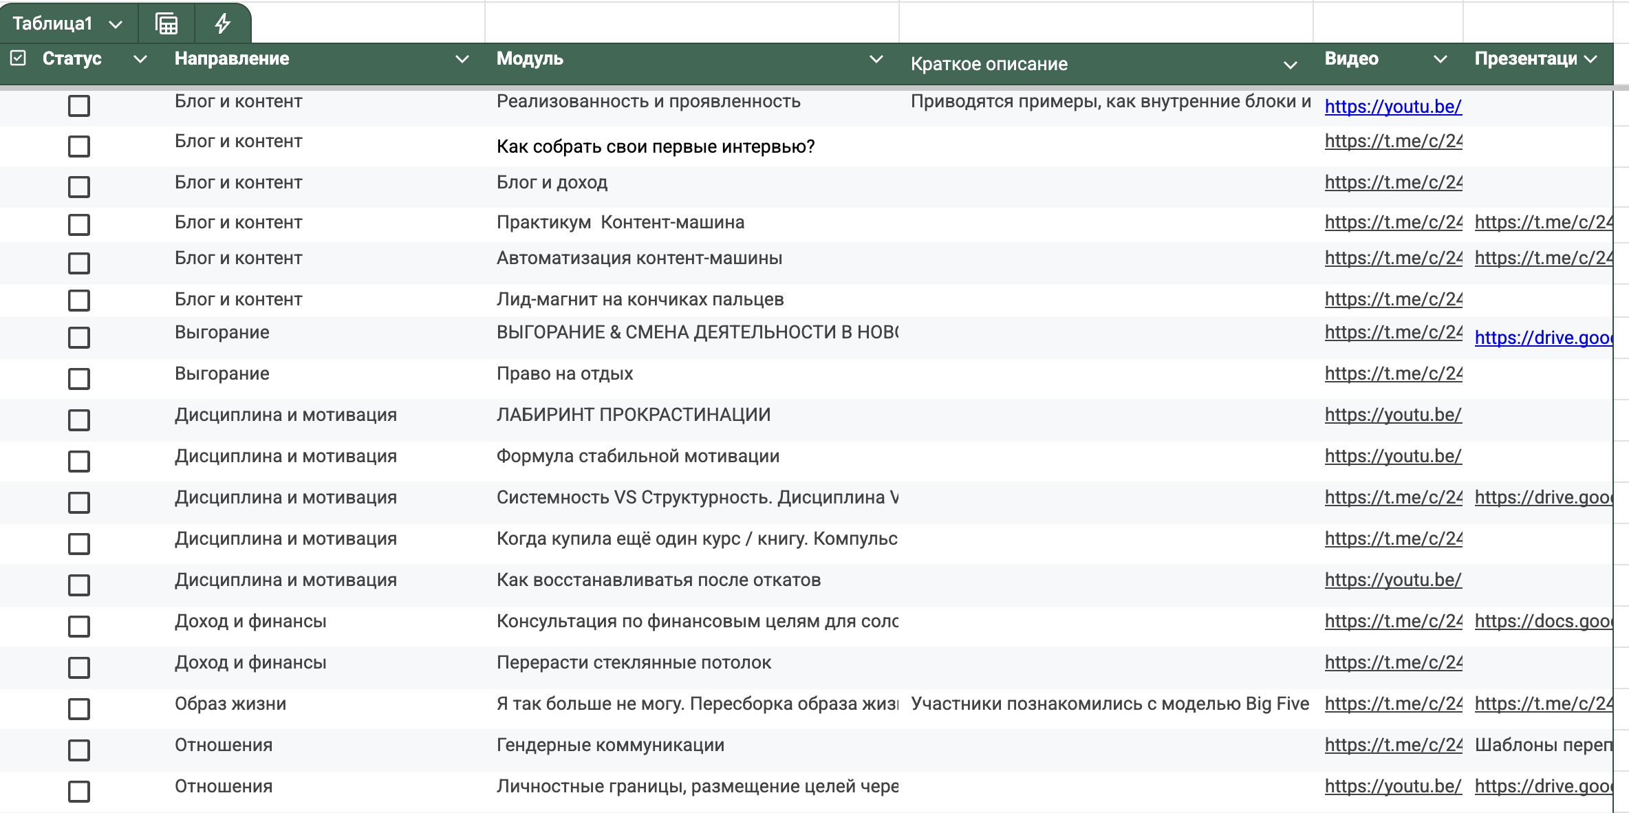Open the Краткое описание column dropdown
This screenshot has height=813, width=1629.
click(x=1291, y=65)
